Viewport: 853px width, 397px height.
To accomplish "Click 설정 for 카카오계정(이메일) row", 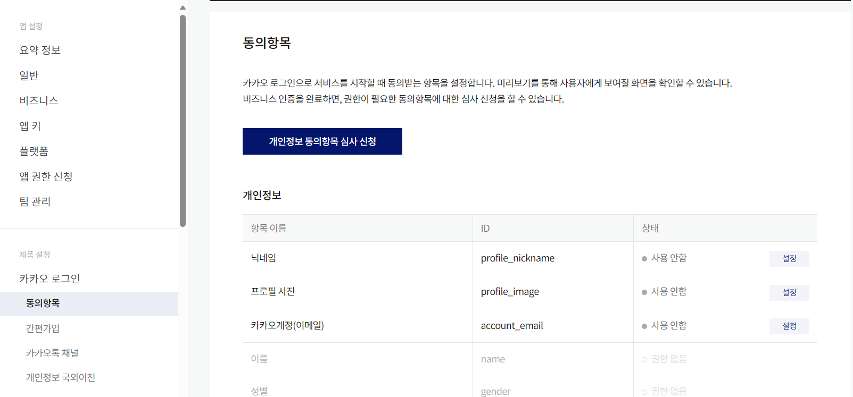I will 789,326.
